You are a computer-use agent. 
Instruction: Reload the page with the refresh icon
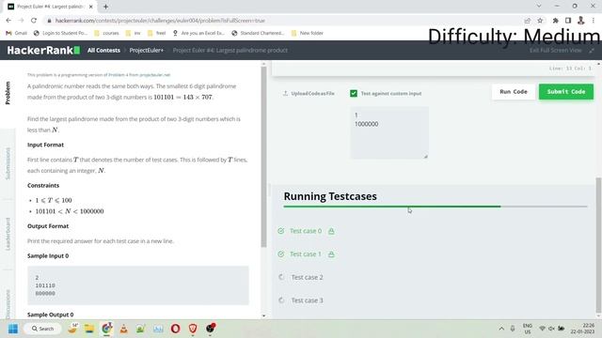click(34, 21)
